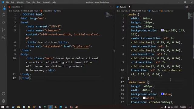Viewport: 194px width, 109px height.
Task: Click the white color swatch on line 16
Action: coord(144,98)
